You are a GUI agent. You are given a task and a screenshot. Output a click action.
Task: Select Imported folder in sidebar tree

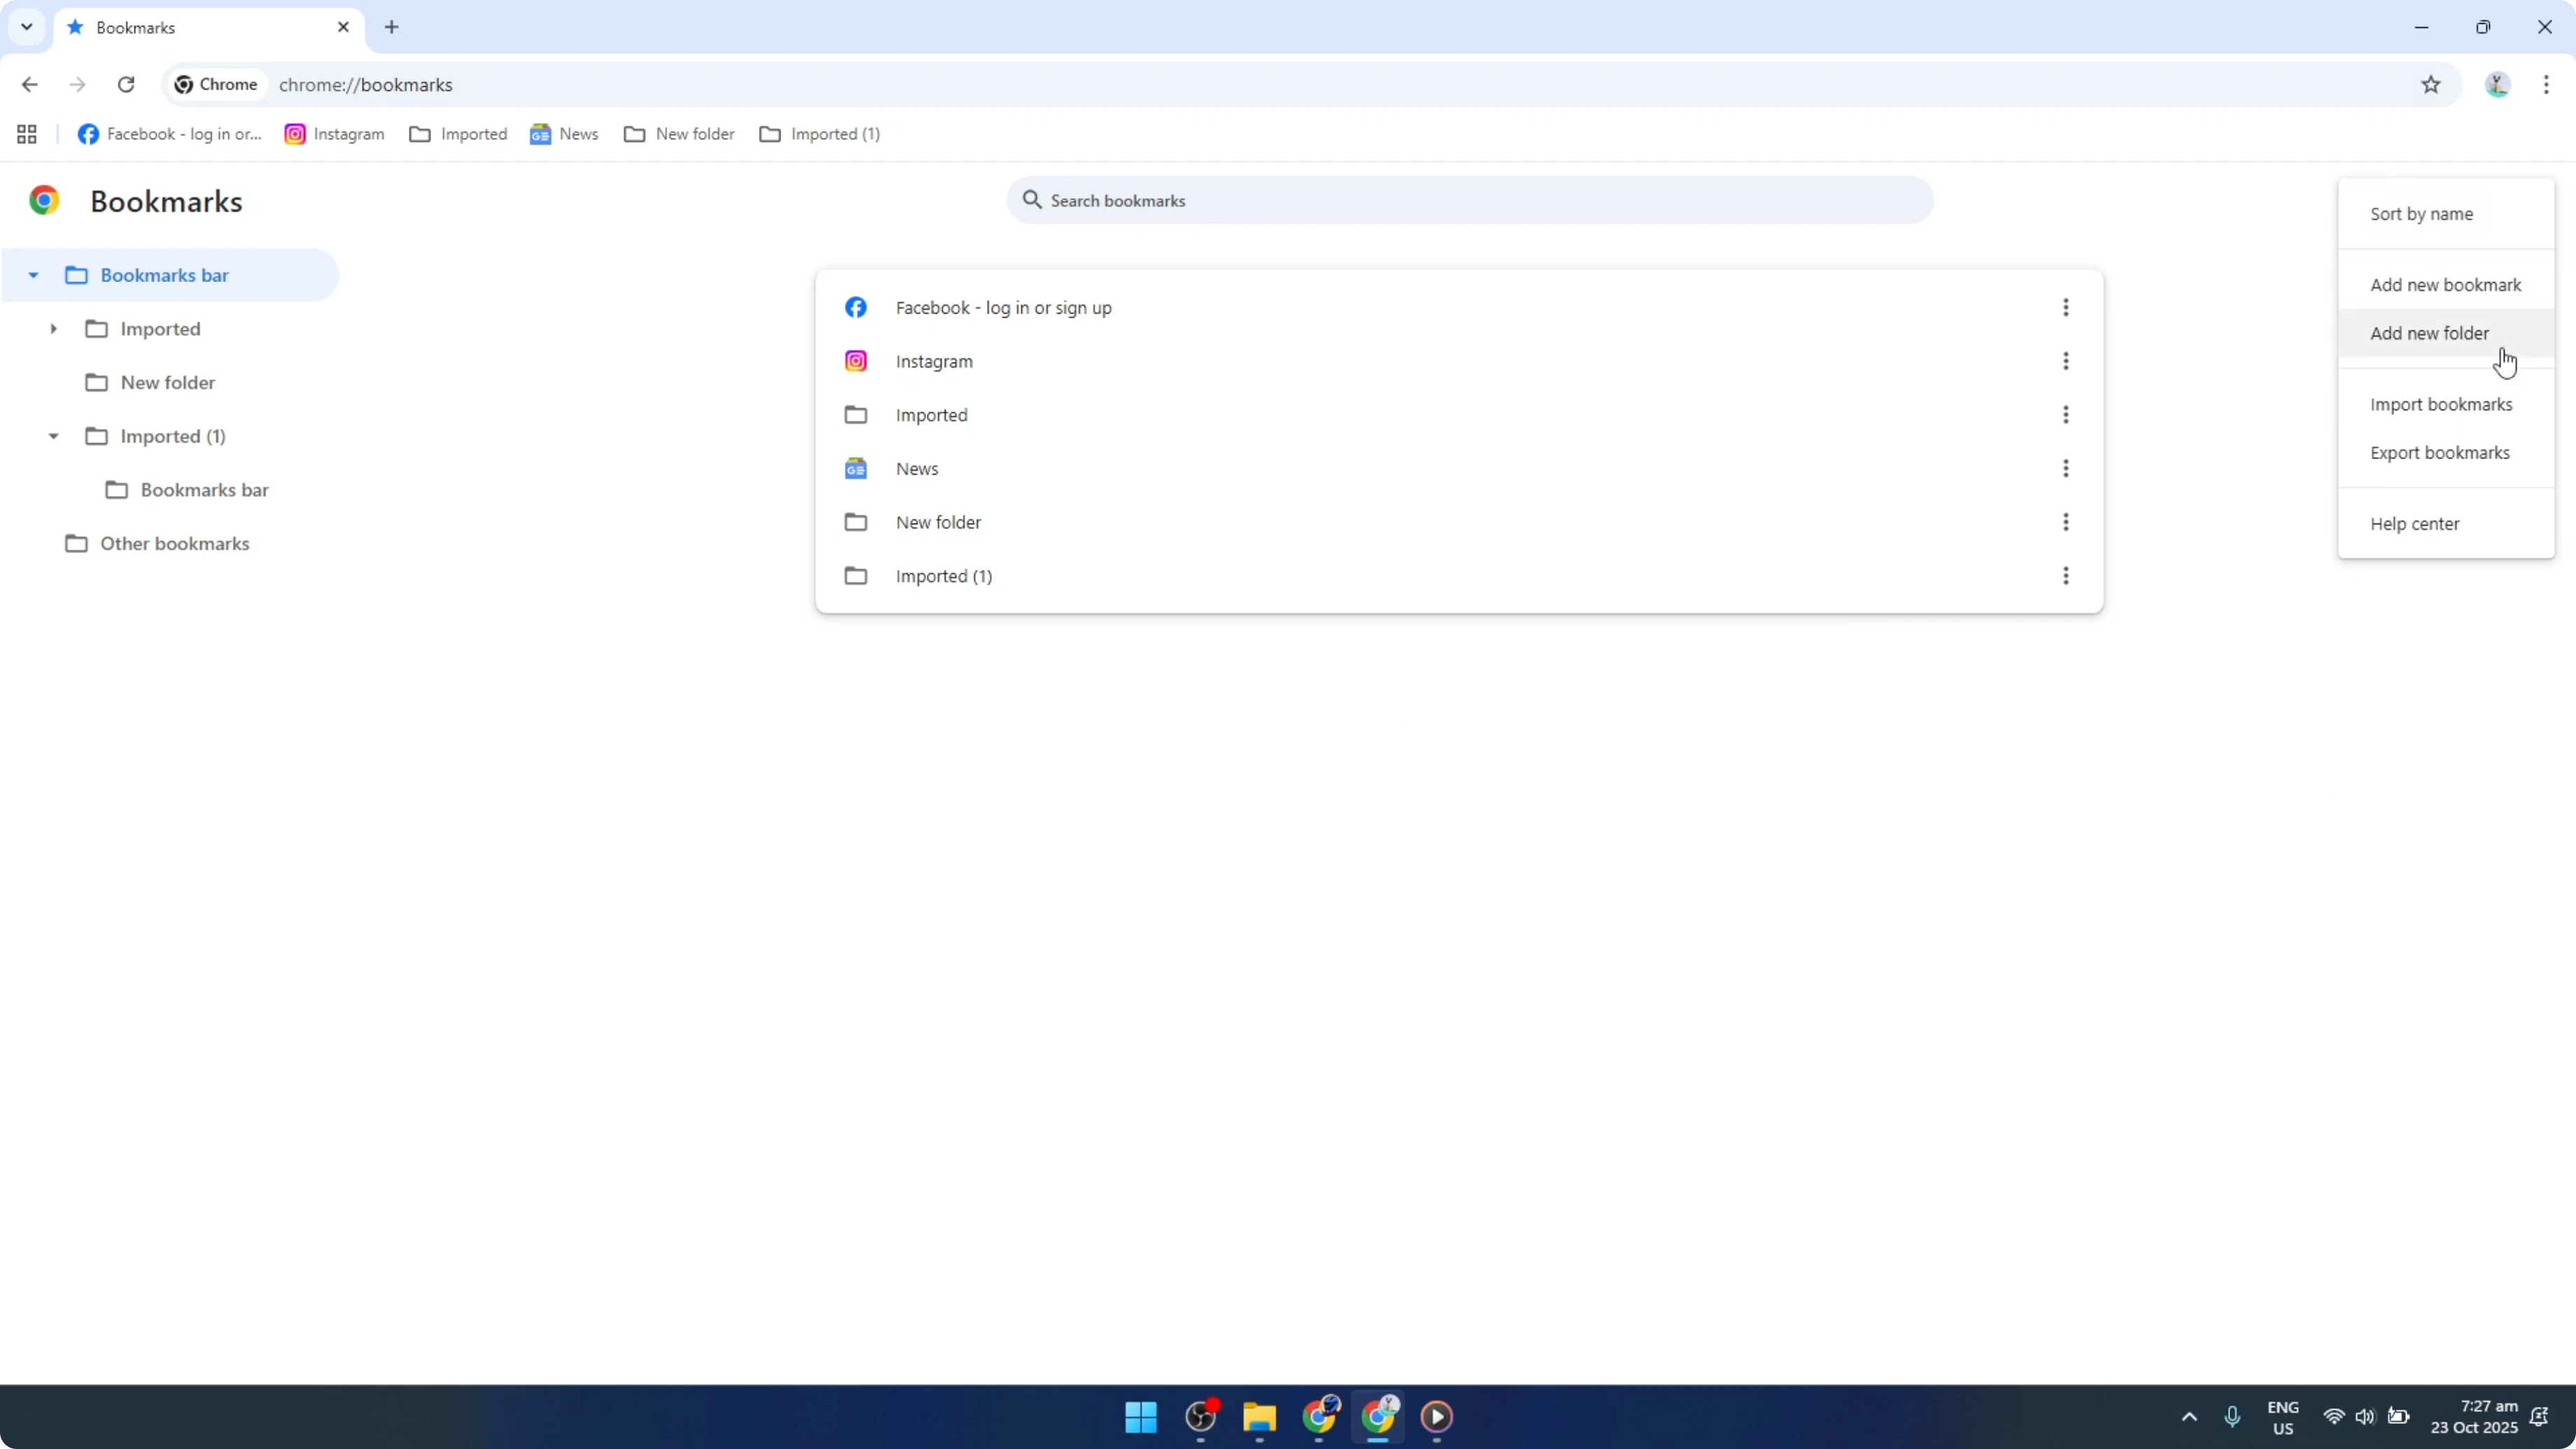click(160, 329)
